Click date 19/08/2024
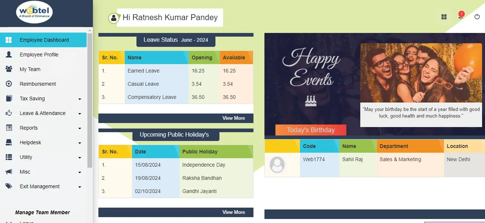This screenshot has width=485, height=223. click(x=148, y=178)
